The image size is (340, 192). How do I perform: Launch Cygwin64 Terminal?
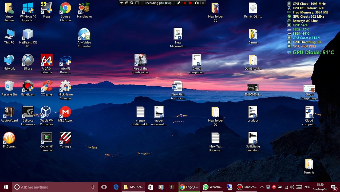[47, 142]
